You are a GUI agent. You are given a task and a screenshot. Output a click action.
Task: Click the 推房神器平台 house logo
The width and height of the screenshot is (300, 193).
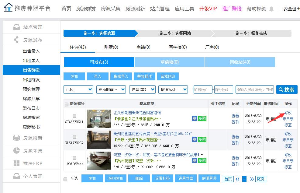9,8
